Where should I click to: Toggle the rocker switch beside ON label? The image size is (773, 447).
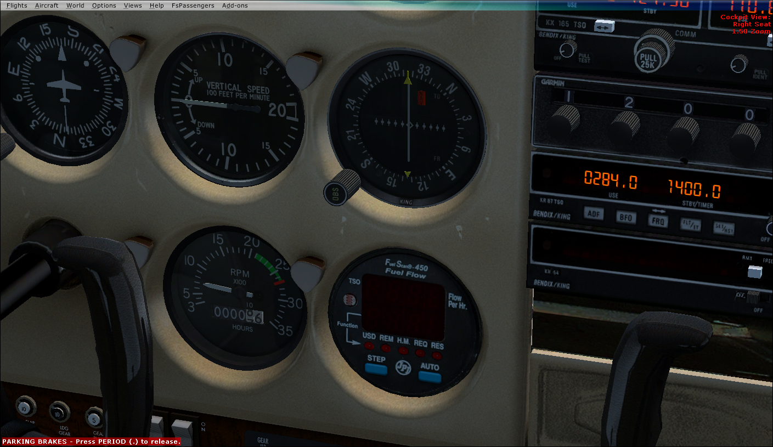[183, 432]
